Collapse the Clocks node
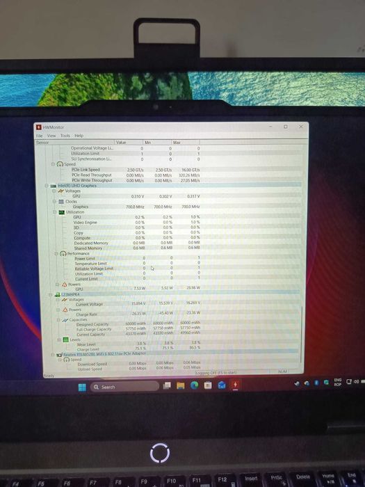 (x=54, y=202)
